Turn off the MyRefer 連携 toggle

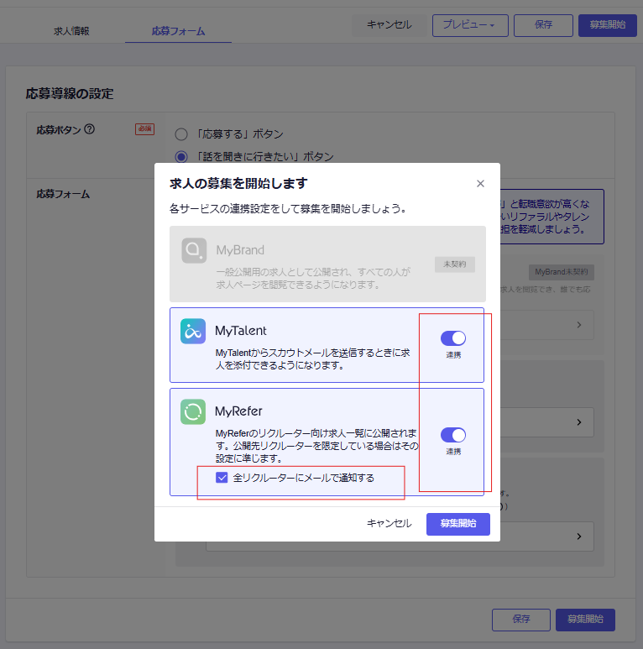(x=453, y=435)
